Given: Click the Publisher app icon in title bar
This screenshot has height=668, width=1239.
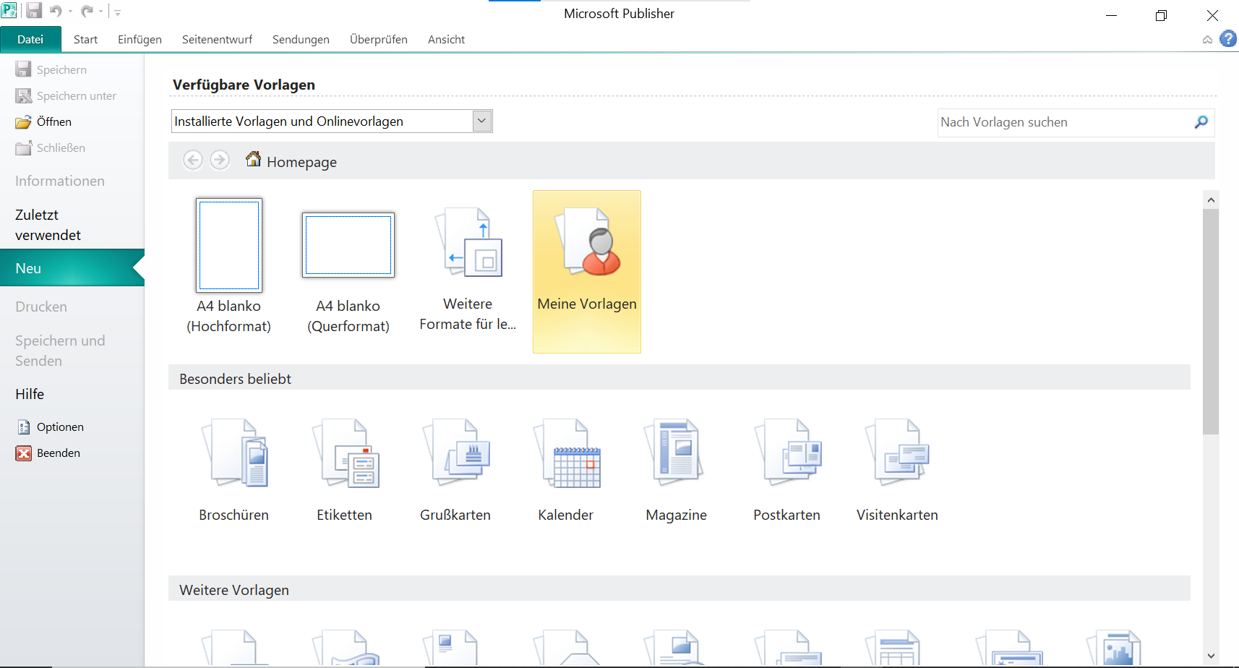Looking at the screenshot, I should coord(9,11).
